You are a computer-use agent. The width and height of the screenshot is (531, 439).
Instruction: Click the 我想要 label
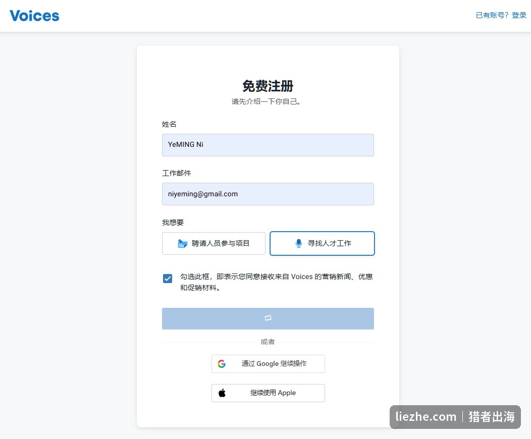tap(173, 223)
